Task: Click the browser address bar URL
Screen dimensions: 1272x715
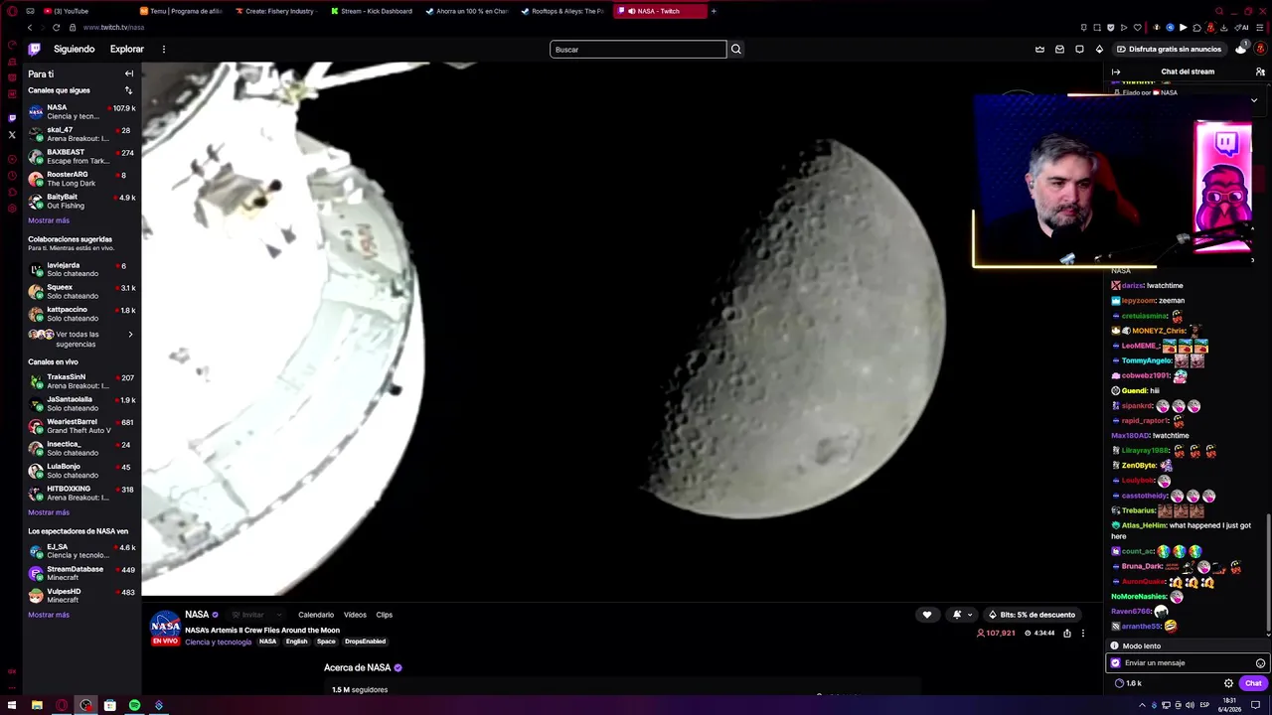Action: (x=113, y=28)
